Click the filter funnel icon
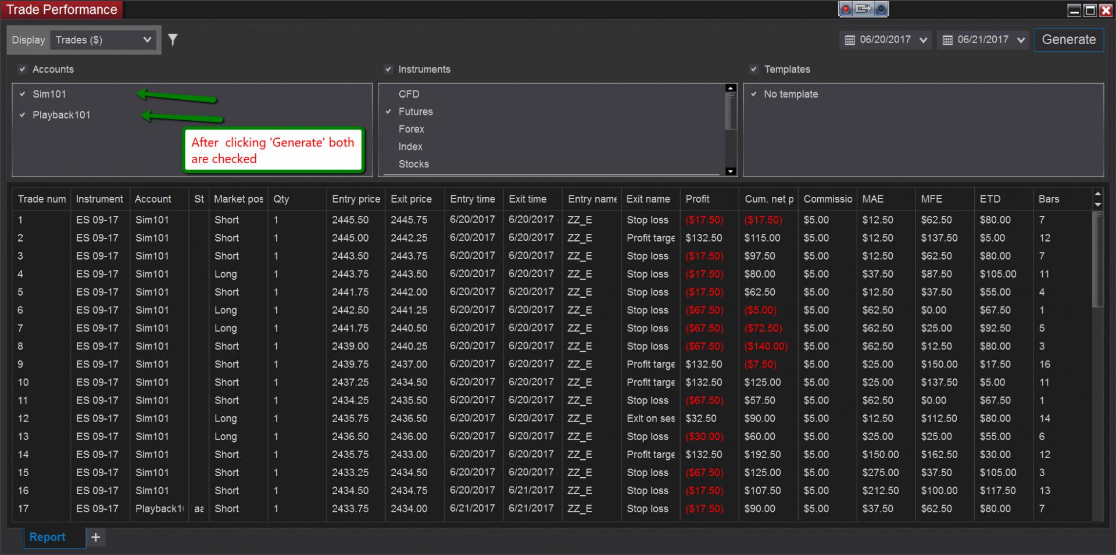The image size is (1116, 555). tap(173, 39)
